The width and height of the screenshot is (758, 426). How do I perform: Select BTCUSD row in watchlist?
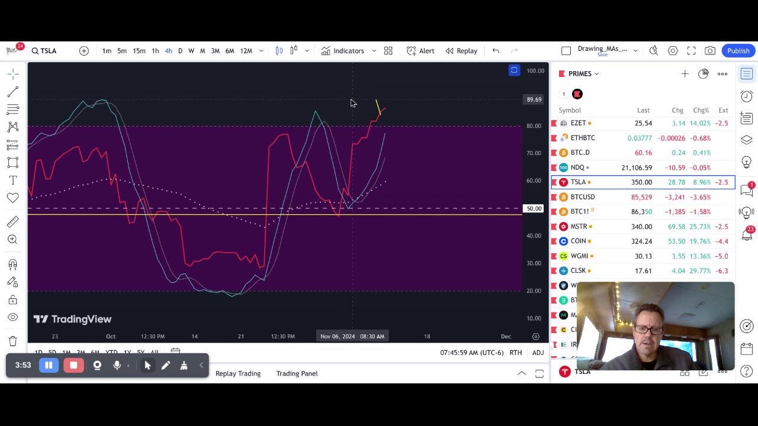[643, 197]
